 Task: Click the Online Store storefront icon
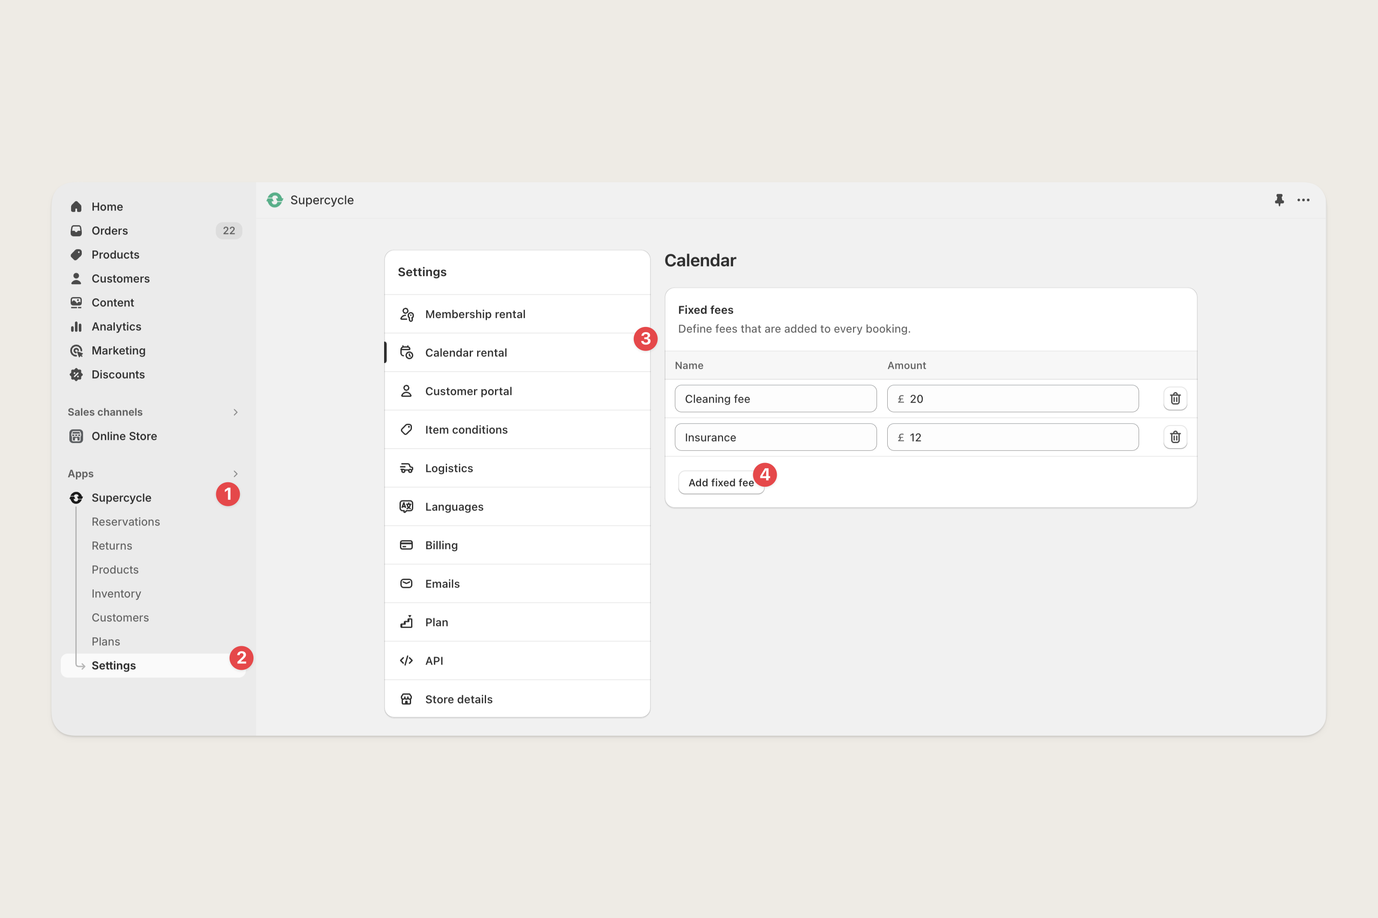(x=76, y=436)
